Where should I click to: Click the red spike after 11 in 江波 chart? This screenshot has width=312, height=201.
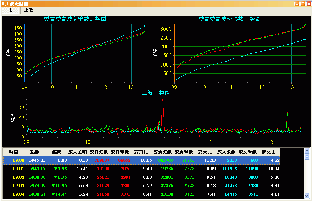tap(163, 114)
